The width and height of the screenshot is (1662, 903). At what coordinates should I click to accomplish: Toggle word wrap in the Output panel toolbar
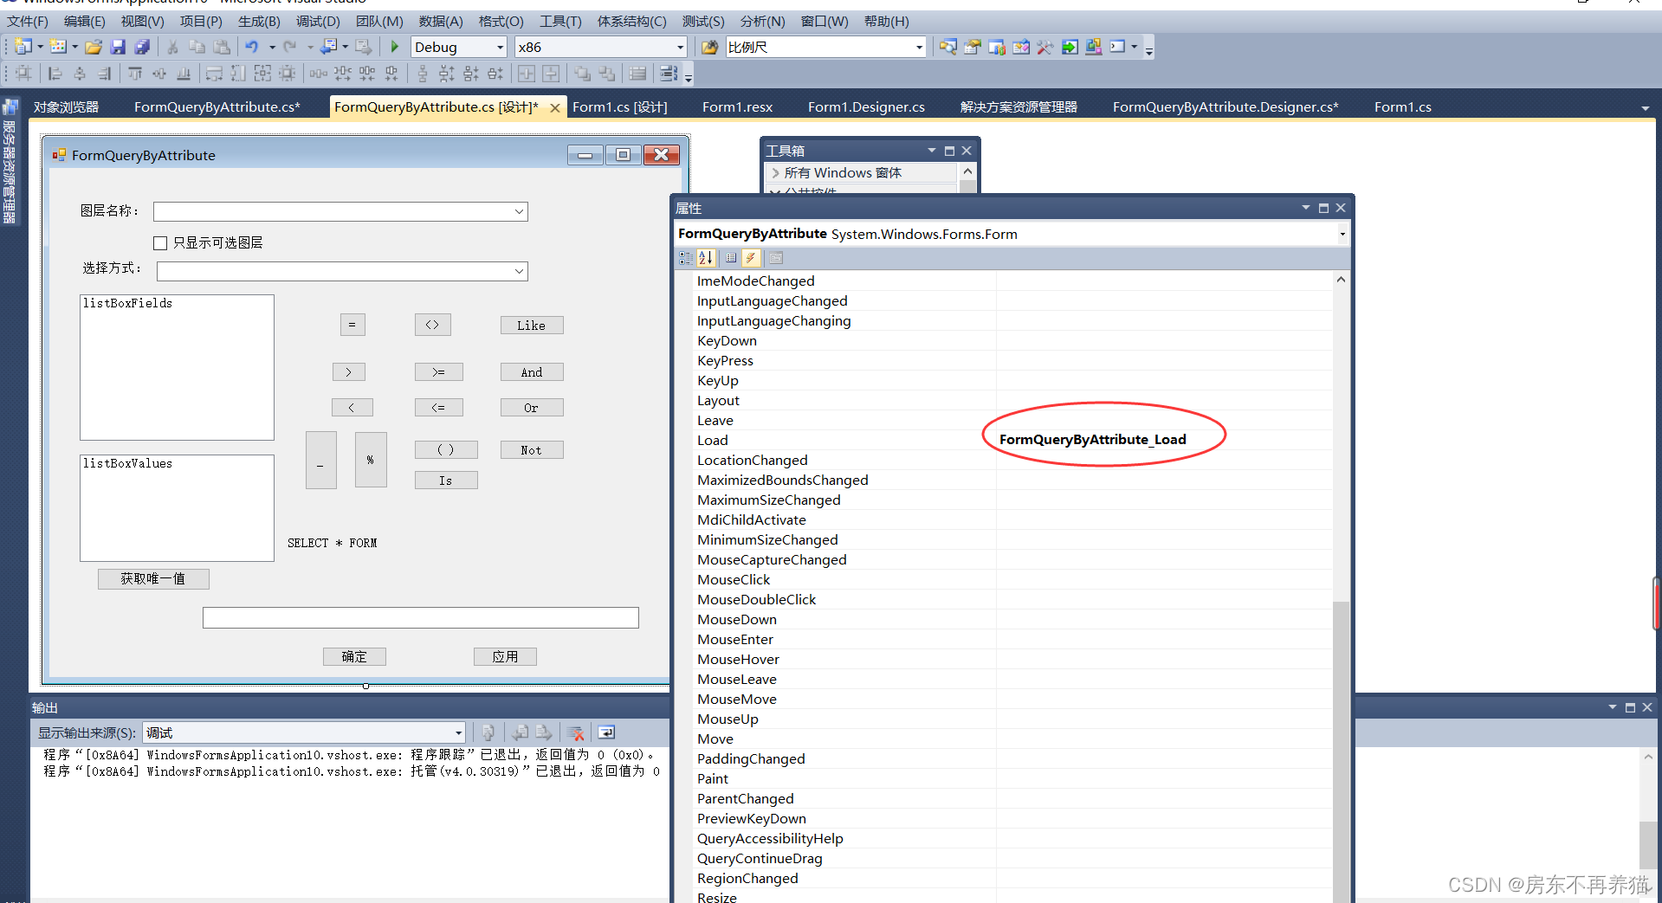tap(606, 732)
